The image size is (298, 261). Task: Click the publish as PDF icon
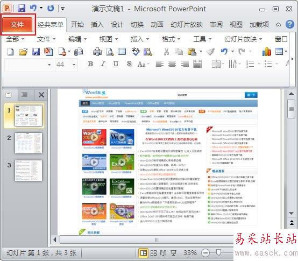coord(48,52)
